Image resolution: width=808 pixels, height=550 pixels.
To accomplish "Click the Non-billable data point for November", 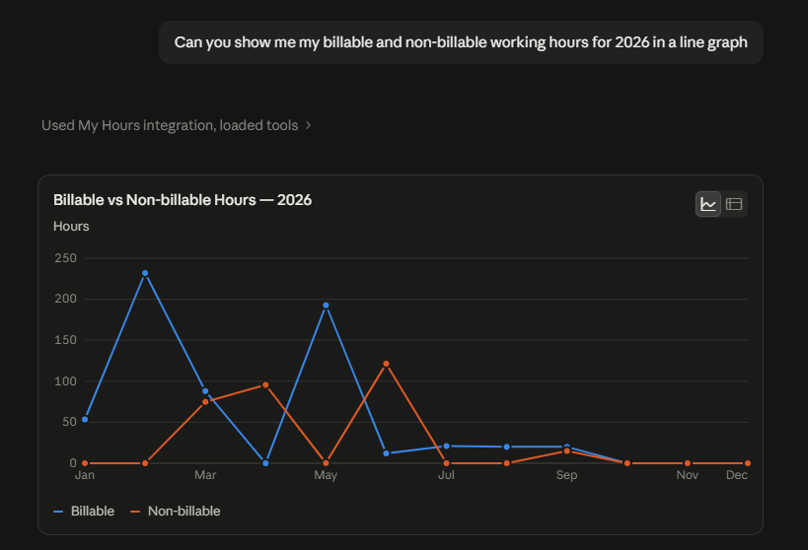I will click(688, 463).
